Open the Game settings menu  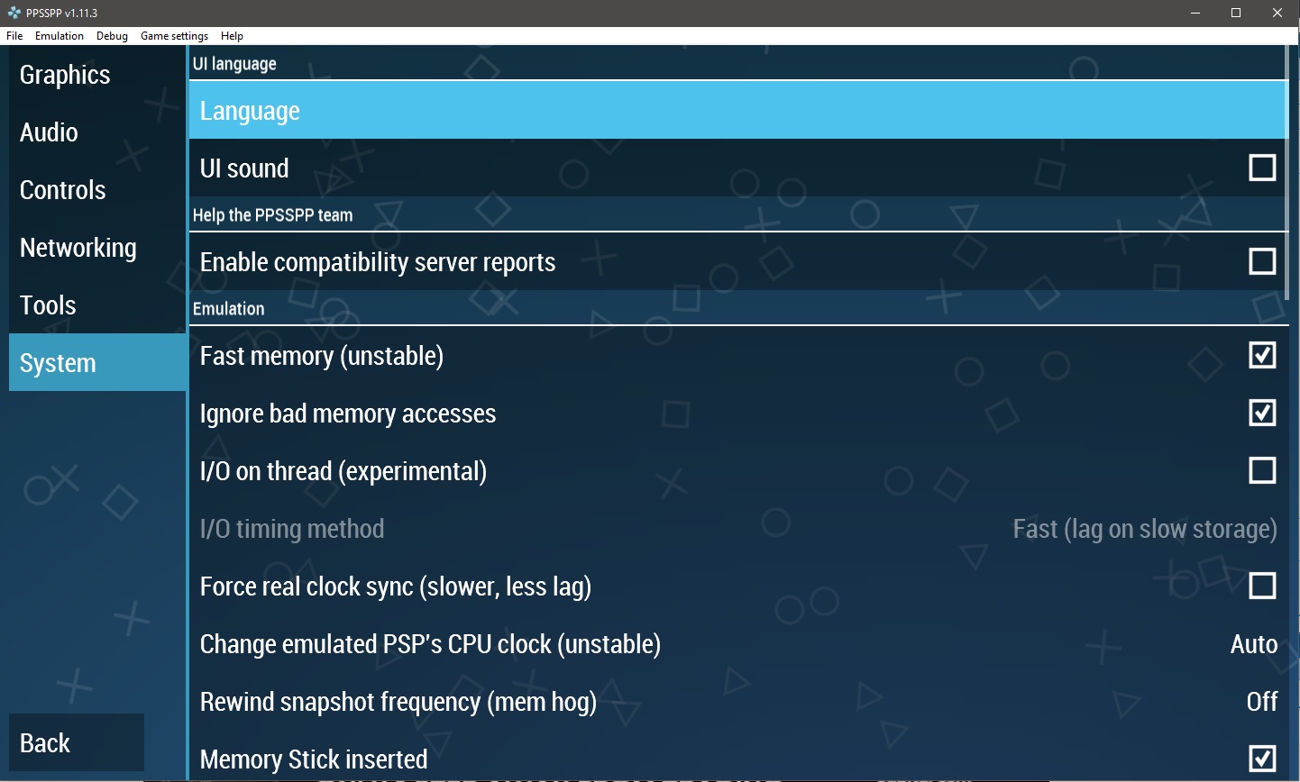(174, 36)
